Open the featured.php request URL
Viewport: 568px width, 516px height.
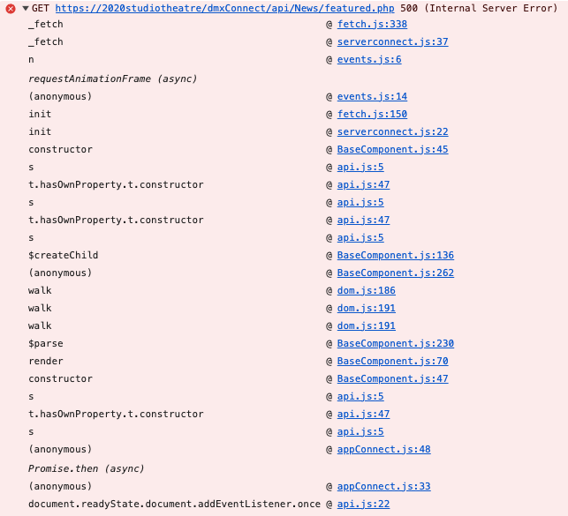[225, 8]
